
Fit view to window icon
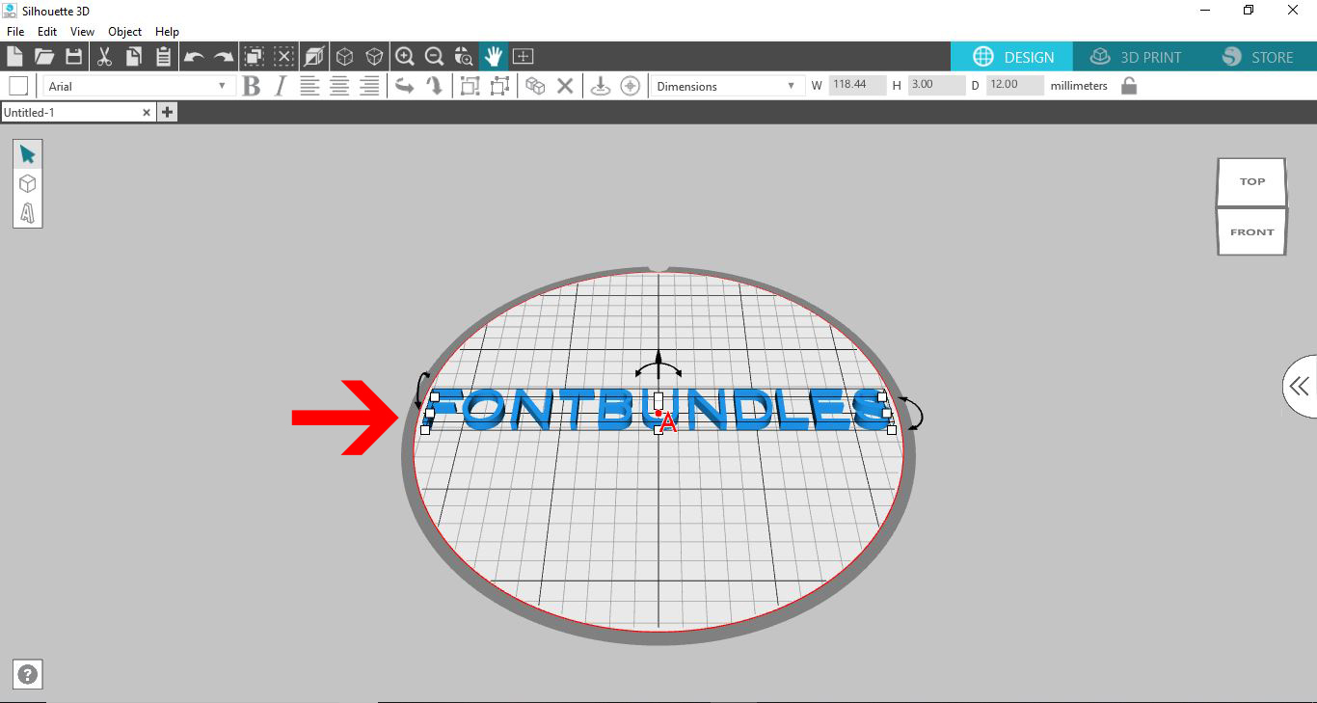(x=523, y=56)
